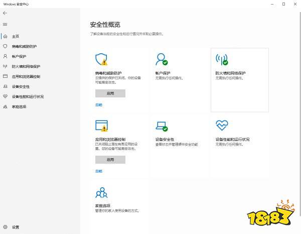The height and width of the screenshot is (234, 301).
Task: Click the shield warning icon for virus protection
Action: [101, 59]
